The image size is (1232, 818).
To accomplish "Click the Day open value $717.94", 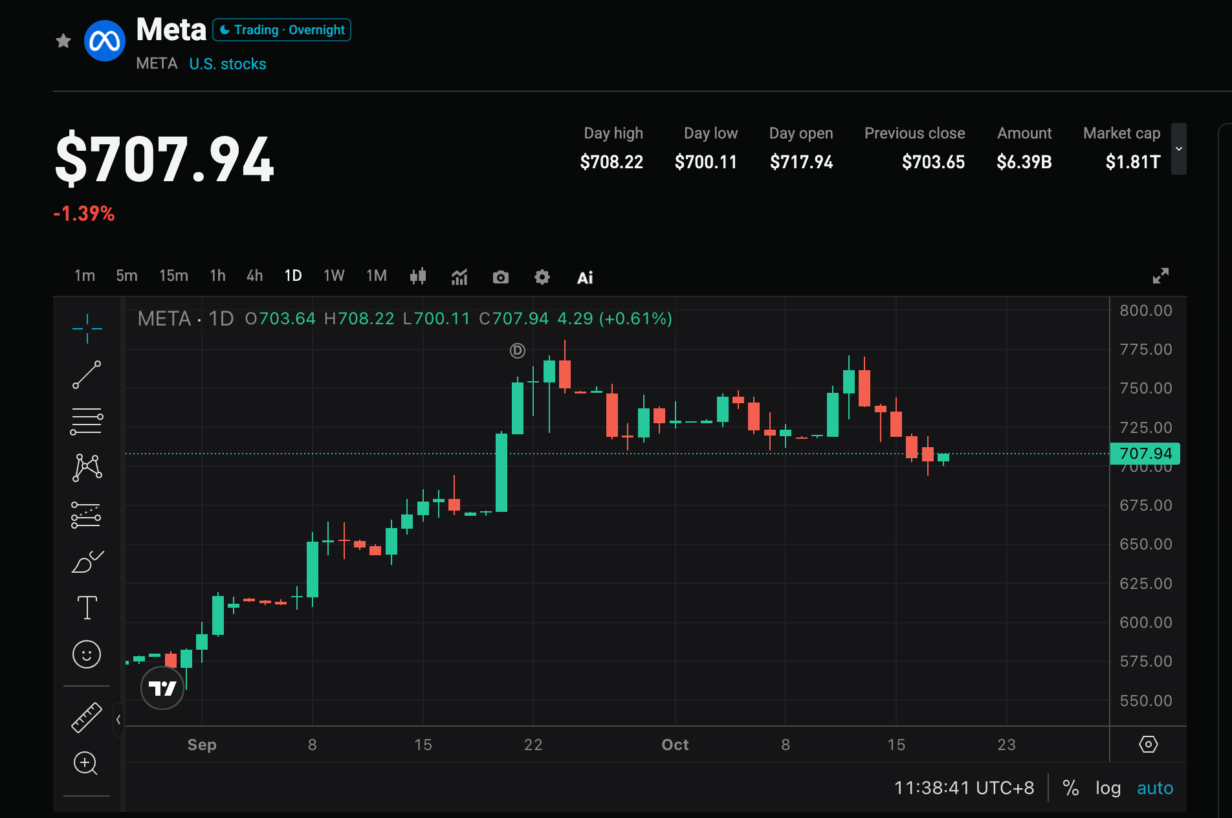I will [x=801, y=162].
